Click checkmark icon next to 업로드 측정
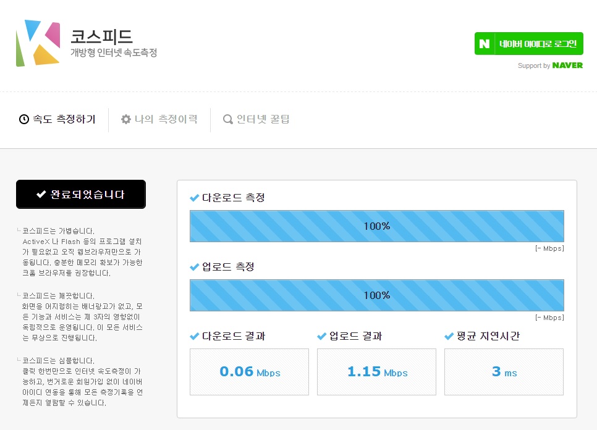 tap(195, 268)
